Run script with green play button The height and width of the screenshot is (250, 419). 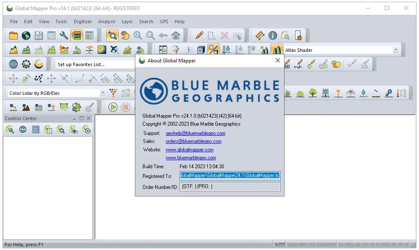click(x=113, y=107)
